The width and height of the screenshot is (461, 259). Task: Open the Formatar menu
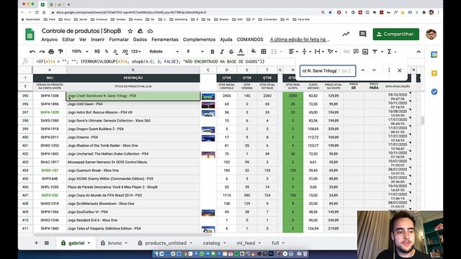(119, 40)
